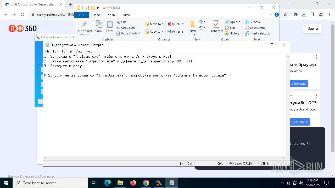The width and height of the screenshot is (335, 188).
Task: Open Notepad Help menu
Action: click(89, 51)
